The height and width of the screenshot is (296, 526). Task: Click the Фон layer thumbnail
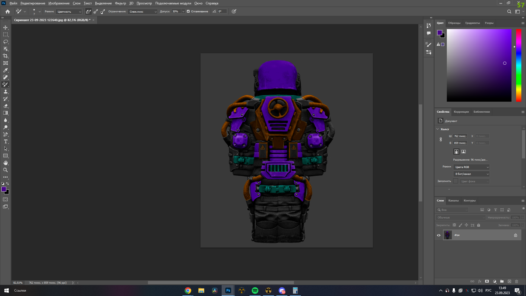[447, 235]
